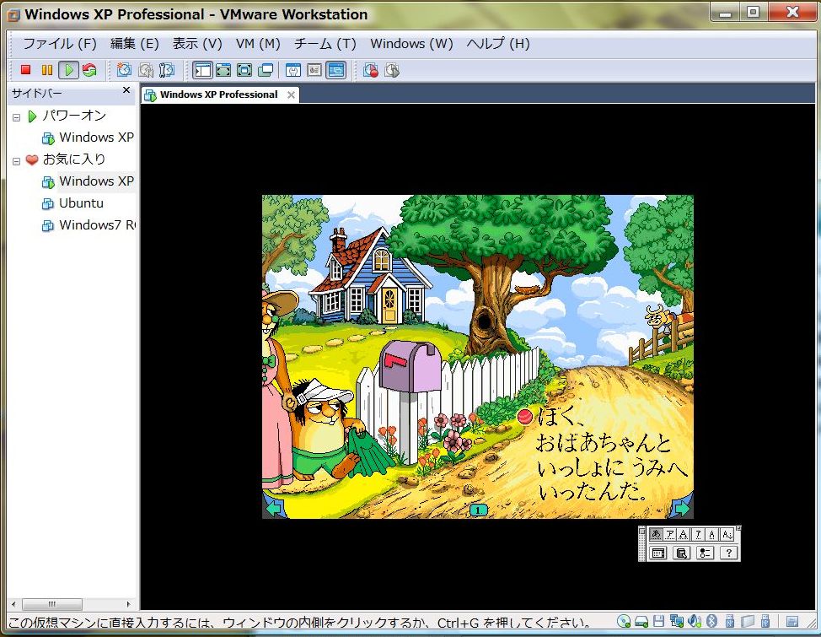
Task: Collapse the お気に入り tree group
Action: coord(17,161)
